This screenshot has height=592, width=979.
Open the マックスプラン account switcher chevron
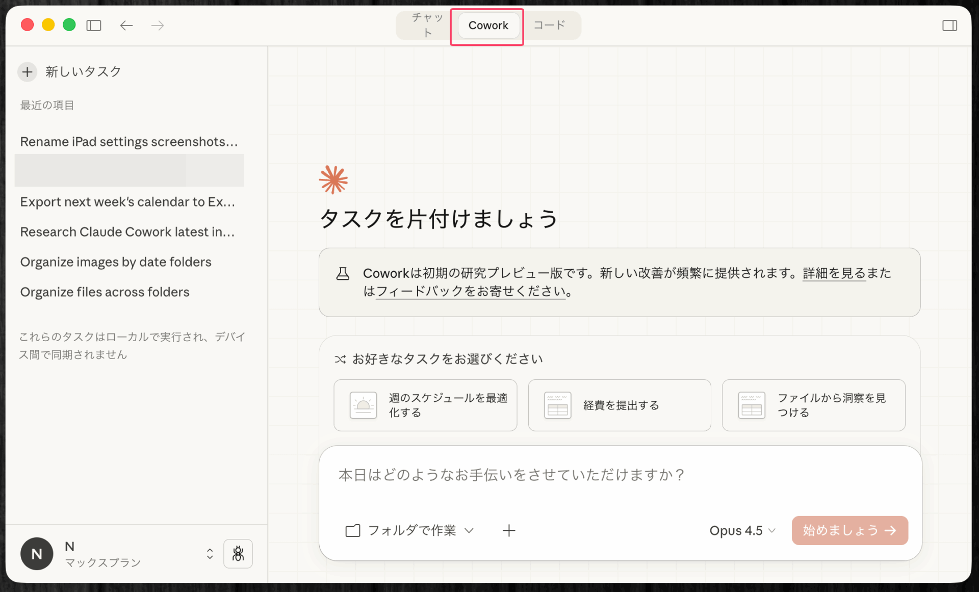(x=209, y=553)
